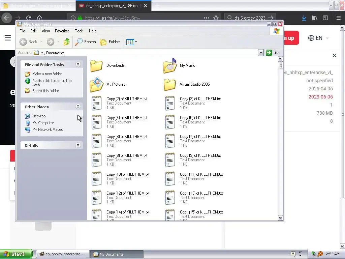
Task: Go to My Network Places
Action: tap(48, 130)
